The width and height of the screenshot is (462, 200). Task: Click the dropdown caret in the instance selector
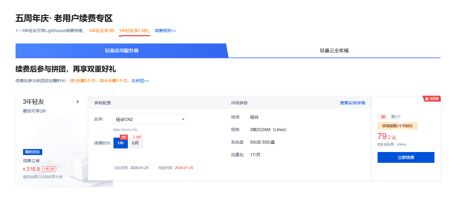(183, 119)
